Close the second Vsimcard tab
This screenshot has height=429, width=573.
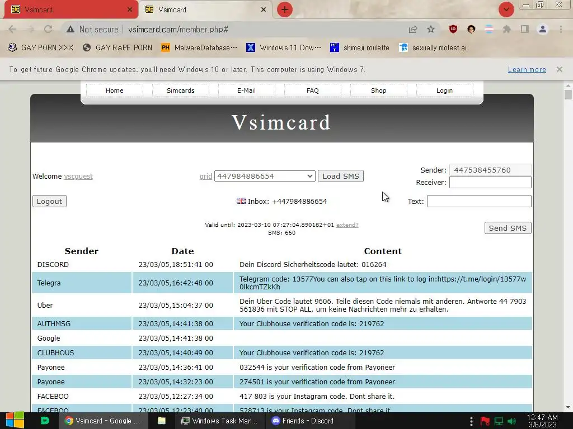tap(264, 9)
